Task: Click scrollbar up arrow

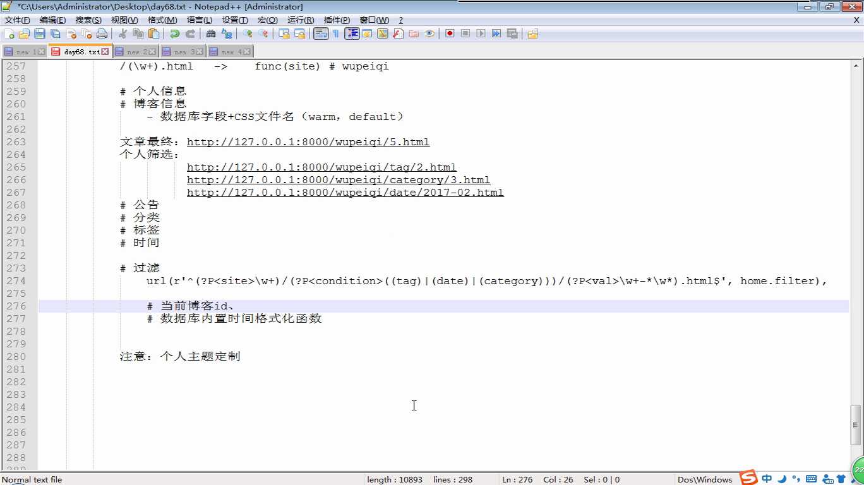Action: point(856,65)
